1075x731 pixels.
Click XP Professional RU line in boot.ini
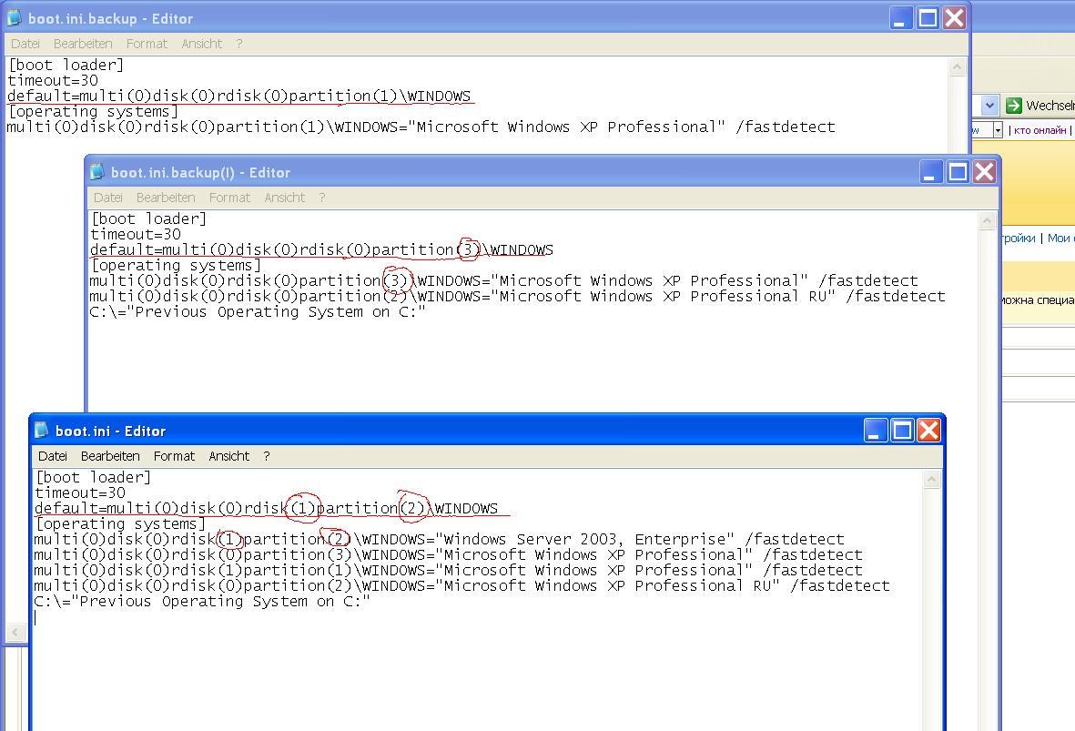pos(462,585)
